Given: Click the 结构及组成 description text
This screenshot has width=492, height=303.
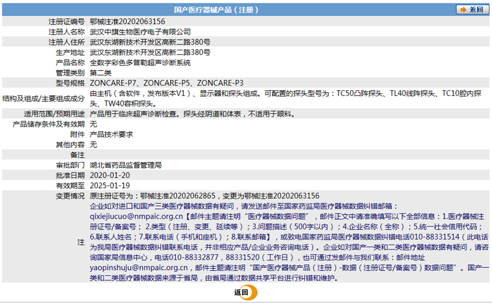Looking at the screenshot, I should pyautogui.click(x=285, y=98).
